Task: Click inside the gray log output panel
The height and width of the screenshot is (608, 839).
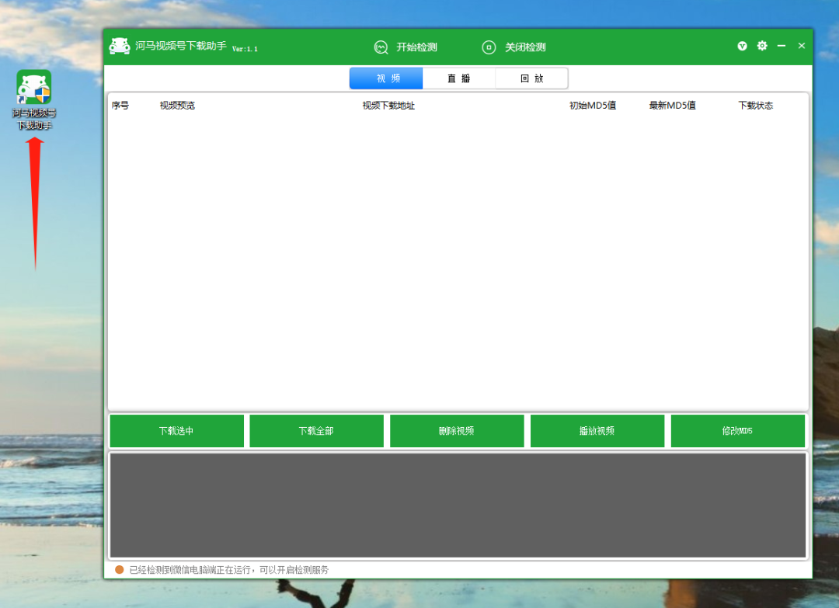Action: click(x=458, y=505)
